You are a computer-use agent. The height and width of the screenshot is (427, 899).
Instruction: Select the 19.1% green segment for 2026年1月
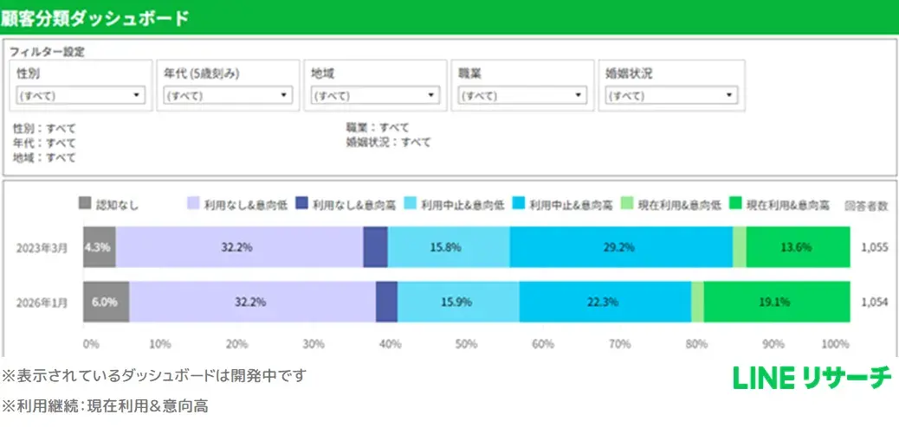point(776,302)
